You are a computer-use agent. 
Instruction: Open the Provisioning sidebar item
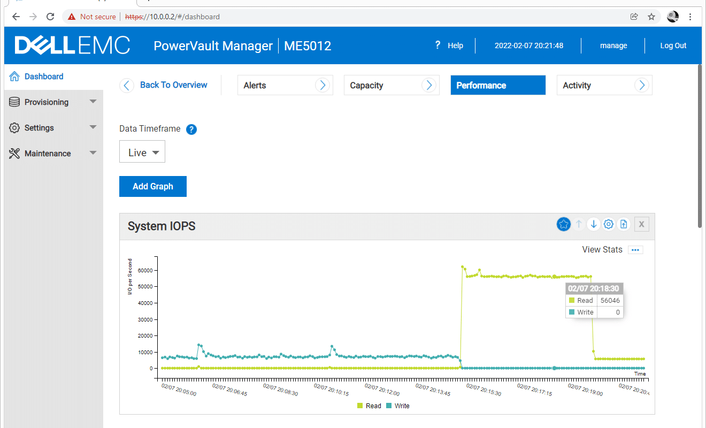[53, 102]
